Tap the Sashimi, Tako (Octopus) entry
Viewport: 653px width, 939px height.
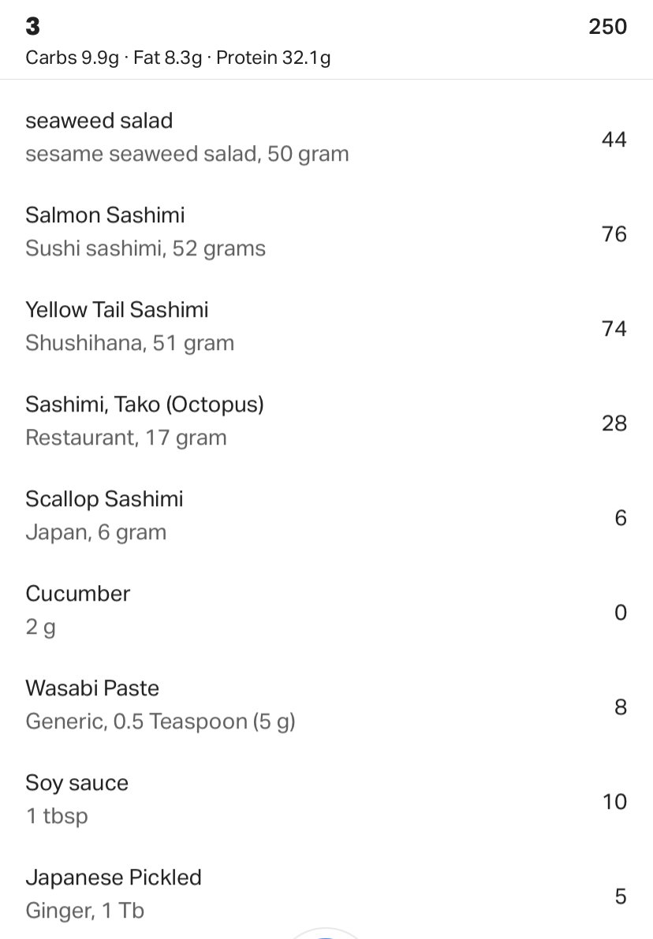[326, 422]
